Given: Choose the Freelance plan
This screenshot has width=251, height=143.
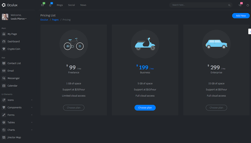Looking at the screenshot, I should [74, 108].
